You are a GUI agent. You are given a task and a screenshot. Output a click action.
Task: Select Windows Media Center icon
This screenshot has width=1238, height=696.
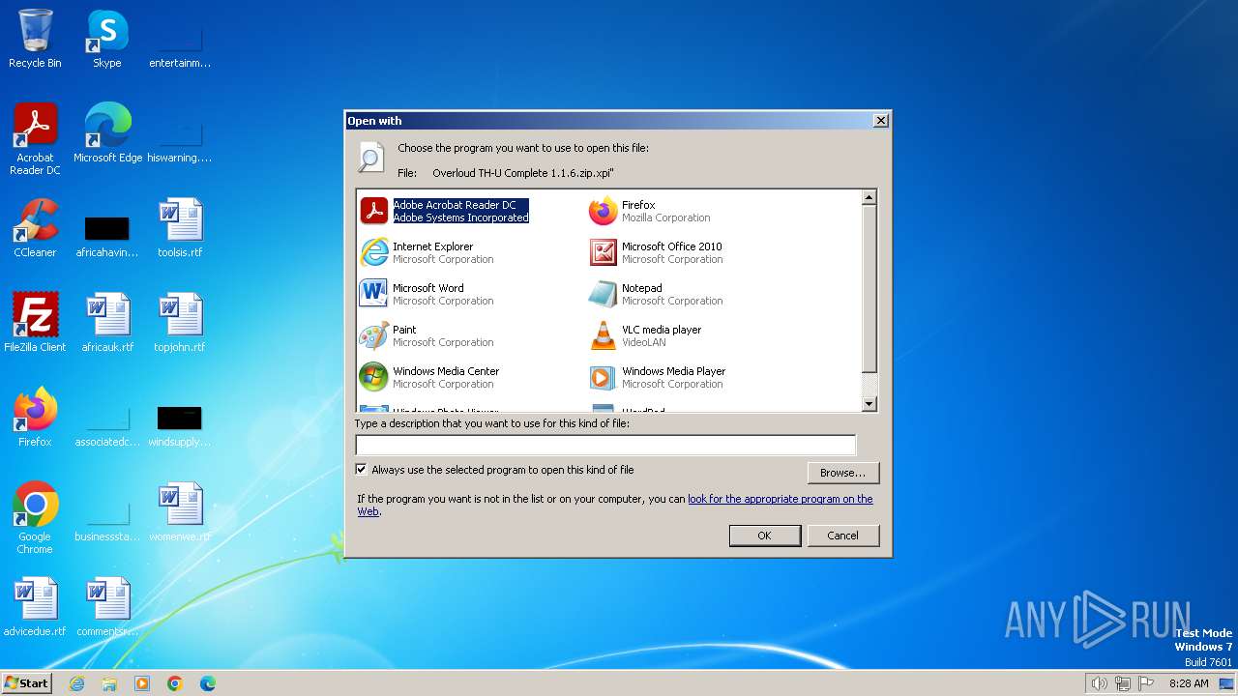373,377
